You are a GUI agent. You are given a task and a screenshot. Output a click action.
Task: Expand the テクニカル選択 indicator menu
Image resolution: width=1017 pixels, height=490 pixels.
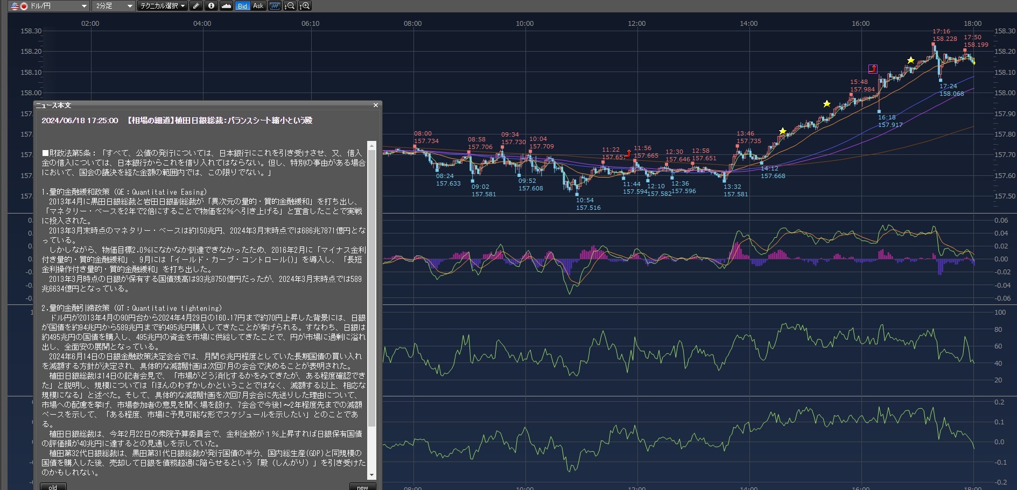pyautogui.click(x=162, y=6)
